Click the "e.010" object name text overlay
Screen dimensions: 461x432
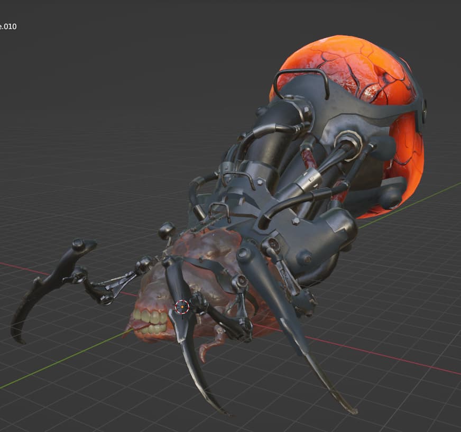8,26
